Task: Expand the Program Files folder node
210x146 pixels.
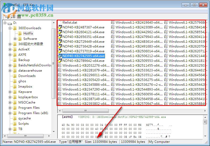Action: pos(10,108)
